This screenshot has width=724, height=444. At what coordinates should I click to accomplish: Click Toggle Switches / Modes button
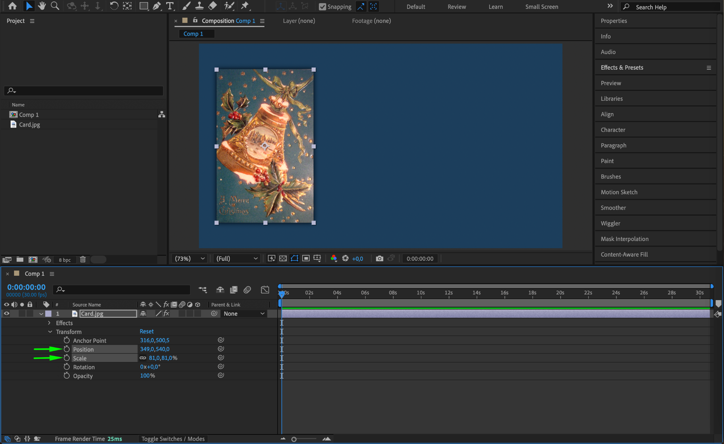[173, 439]
